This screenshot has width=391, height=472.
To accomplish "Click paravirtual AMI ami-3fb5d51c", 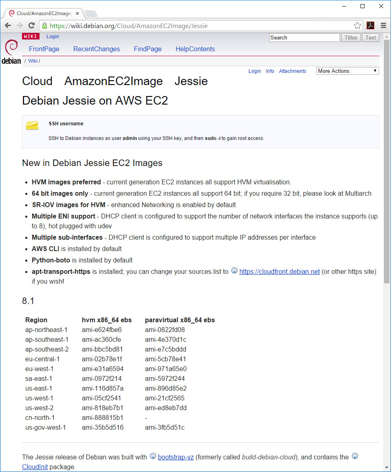I will pos(165,428).
